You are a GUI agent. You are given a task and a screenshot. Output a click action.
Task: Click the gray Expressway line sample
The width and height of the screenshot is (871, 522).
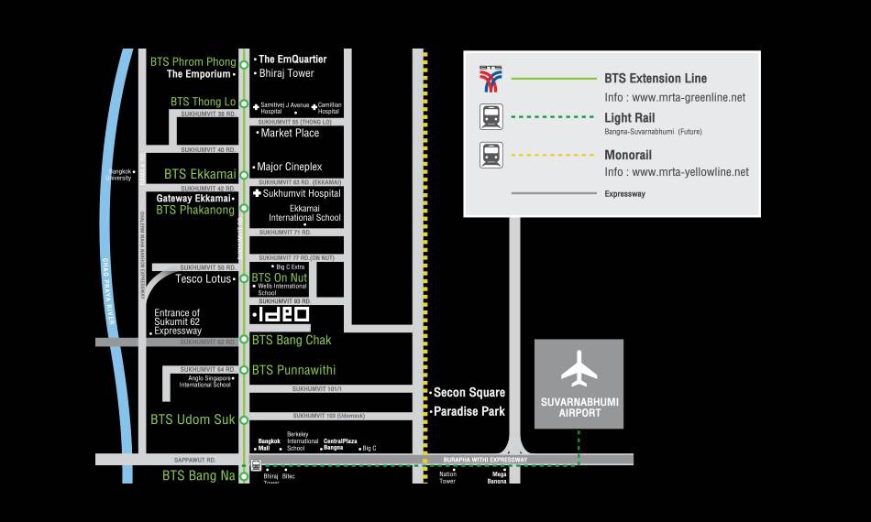tap(554, 193)
